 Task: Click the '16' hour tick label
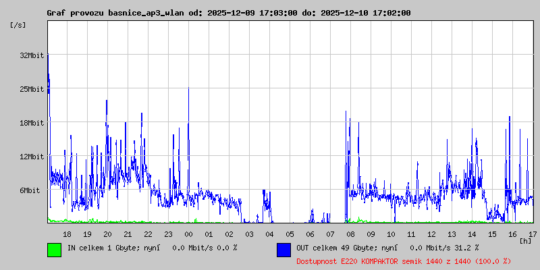click(513, 234)
